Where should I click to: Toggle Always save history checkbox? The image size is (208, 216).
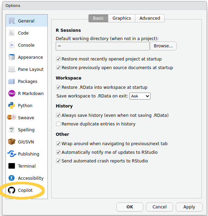point(58,115)
